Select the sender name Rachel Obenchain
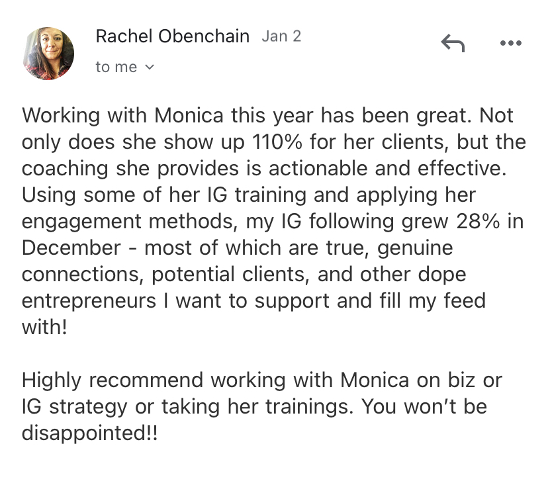Viewport: 548px width, 489px height. (x=172, y=36)
